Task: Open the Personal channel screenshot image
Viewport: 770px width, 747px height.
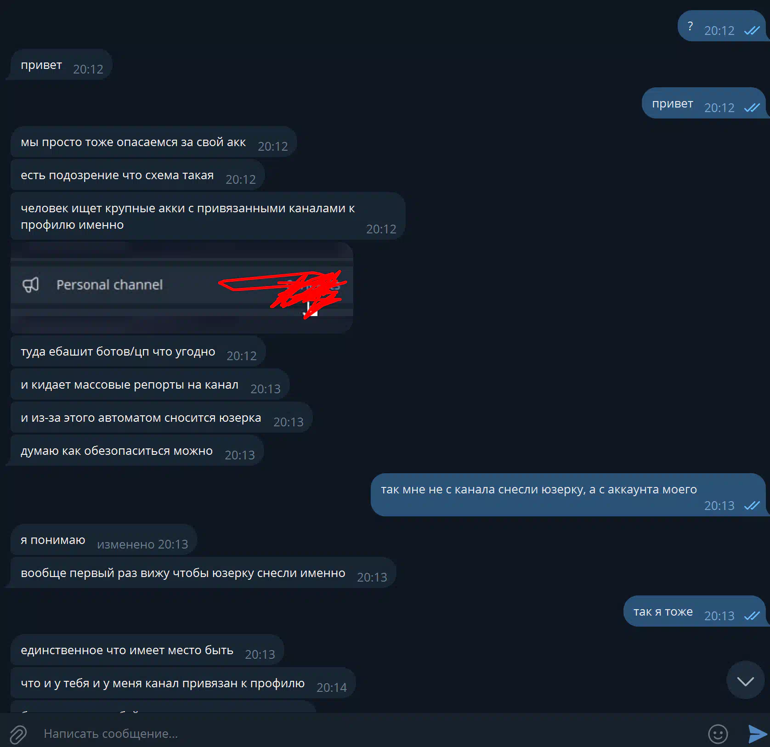Action: tap(182, 287)
